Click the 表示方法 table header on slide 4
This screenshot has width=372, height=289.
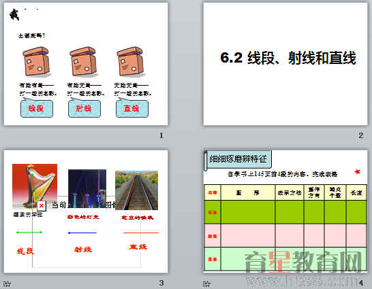coord(290,192)
